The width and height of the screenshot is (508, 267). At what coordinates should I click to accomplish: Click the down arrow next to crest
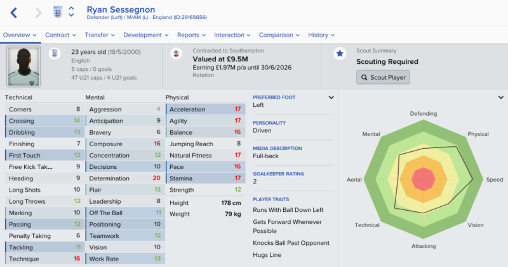tap(71, 15)
